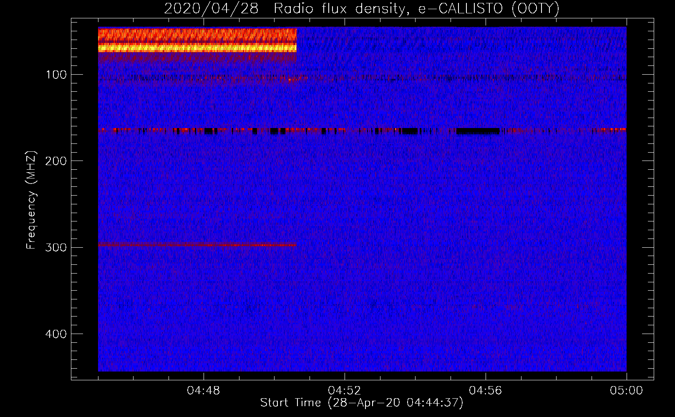
Task: Click the plot title "2020/04/28 Radio flux density, e-CALLISTO (OOTY)"
Action: (361, 8)
